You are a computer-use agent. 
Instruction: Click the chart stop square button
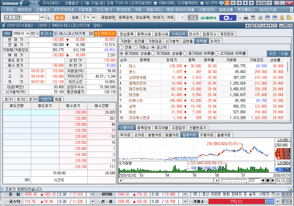268,180
